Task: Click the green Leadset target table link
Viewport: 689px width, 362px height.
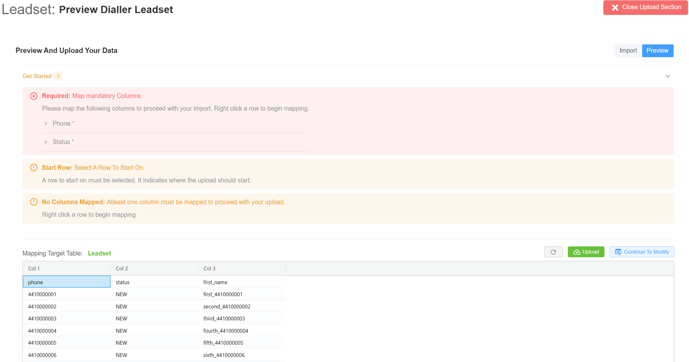Action: point(99,253)
